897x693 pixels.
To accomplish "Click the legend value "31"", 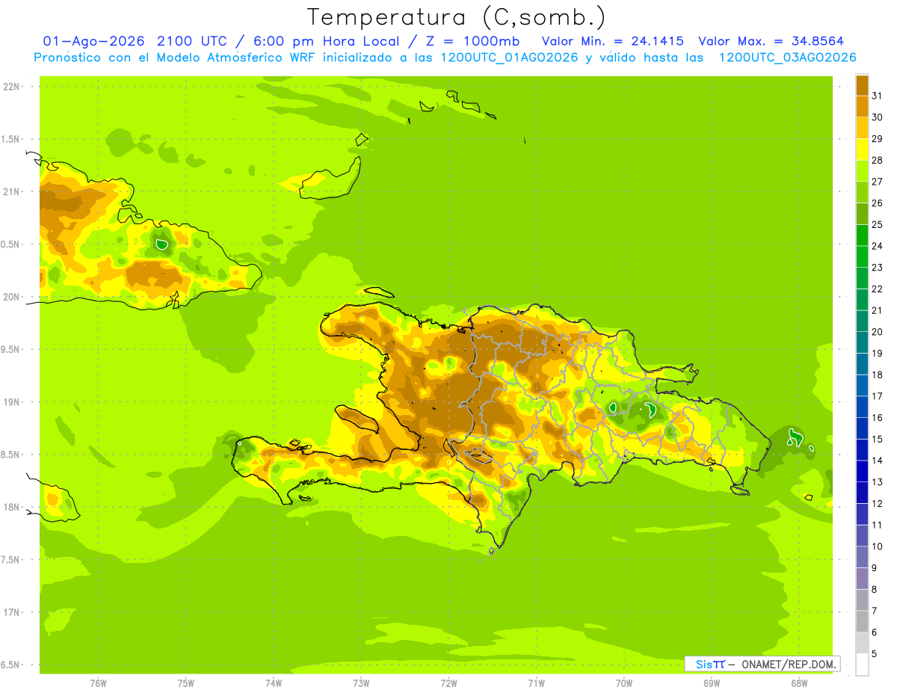I will [x=877, y=96].
